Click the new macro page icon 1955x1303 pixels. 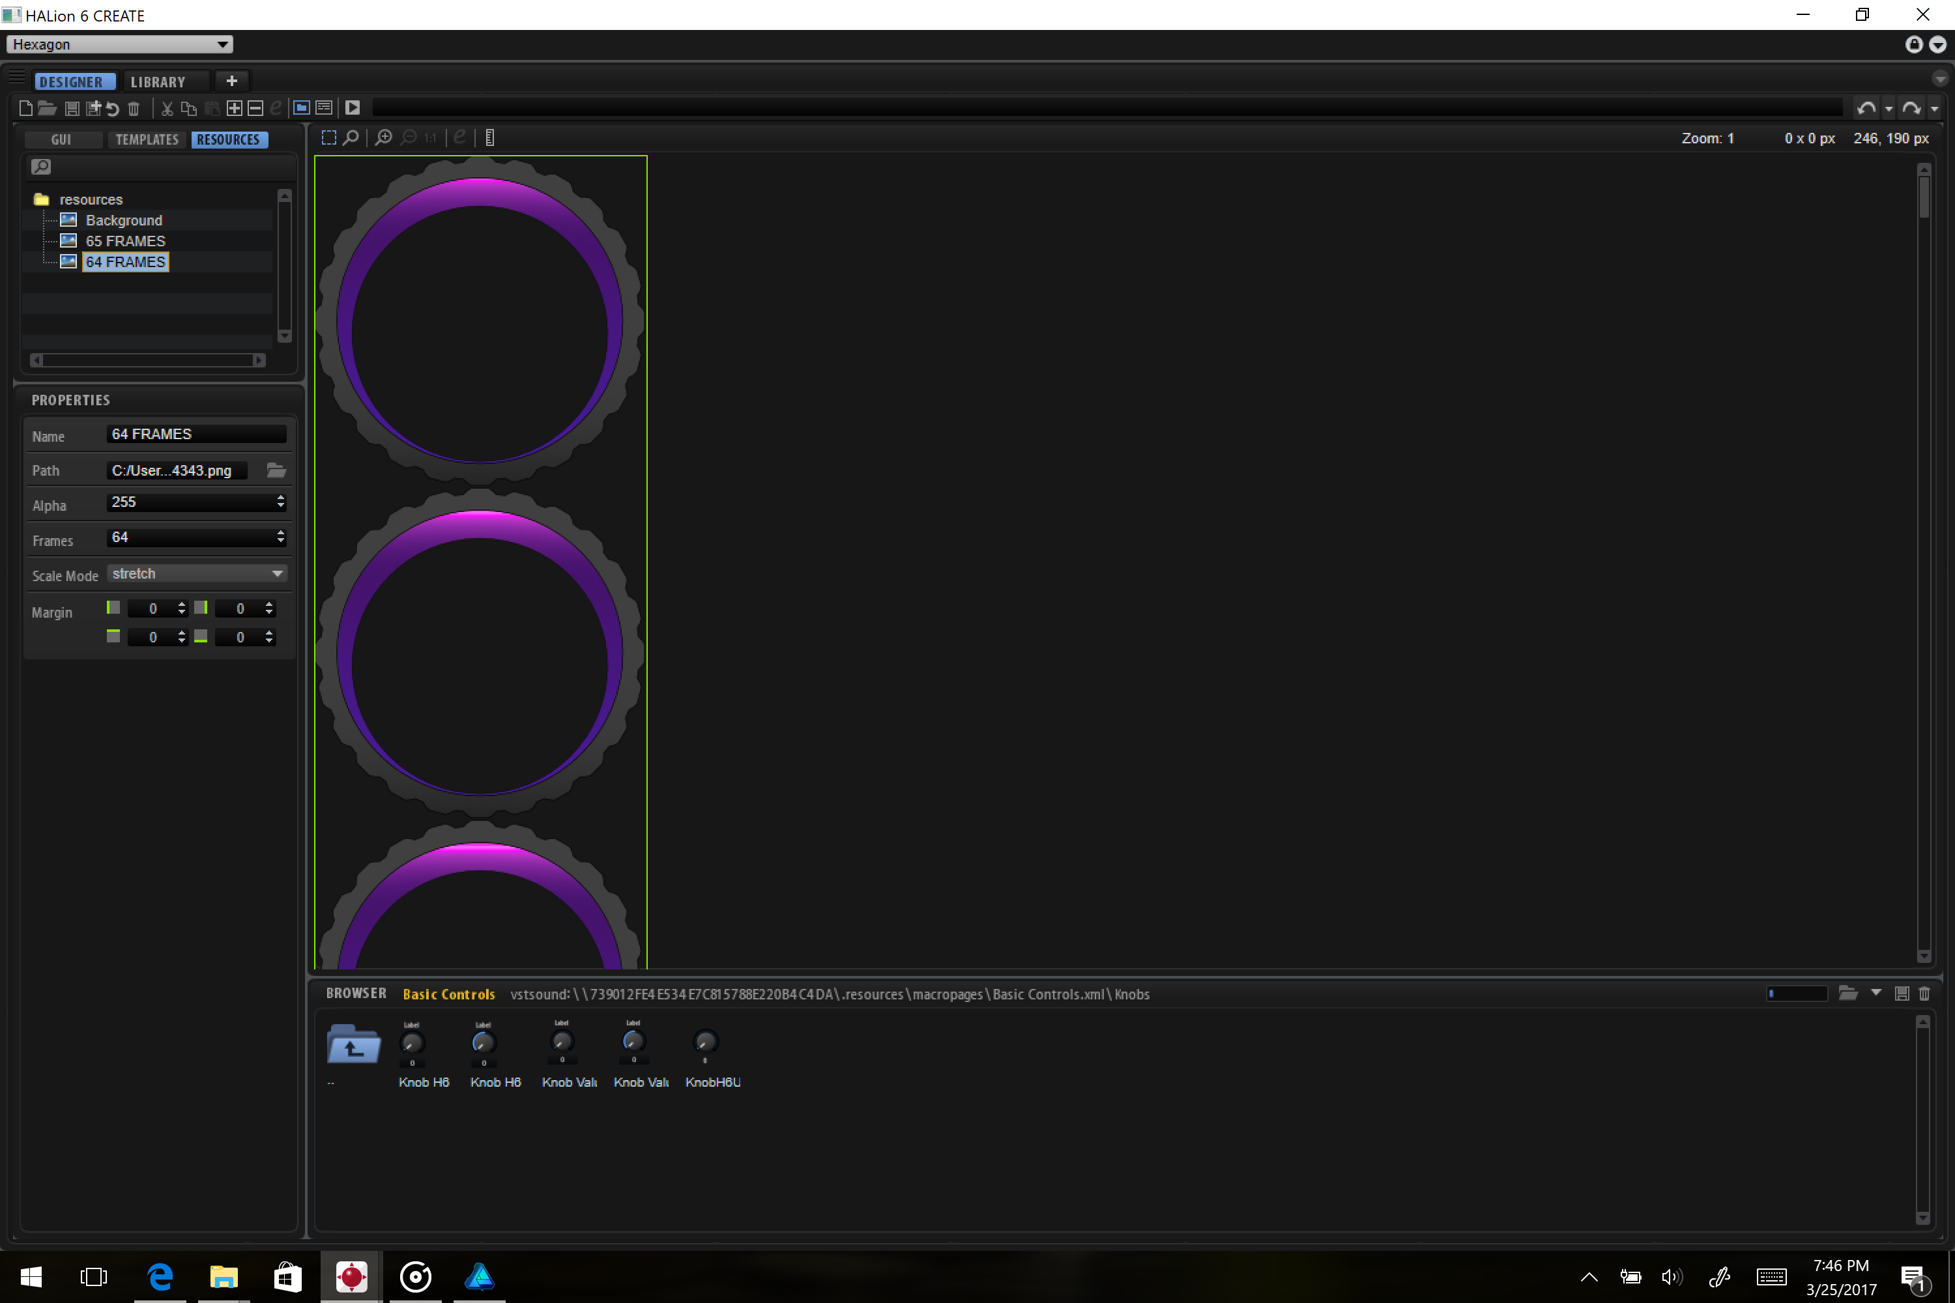pyautogui.click(x=26, y=108)
